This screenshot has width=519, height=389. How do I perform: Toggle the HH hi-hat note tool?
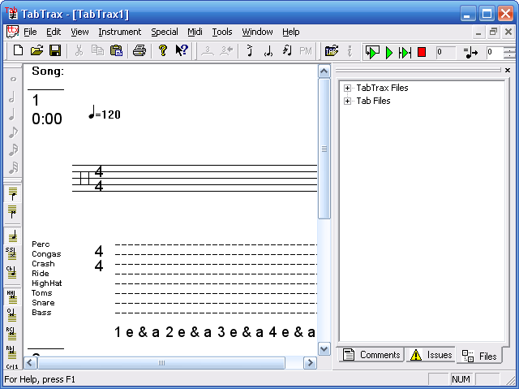coord(11,297)
